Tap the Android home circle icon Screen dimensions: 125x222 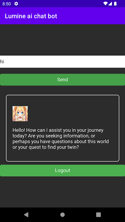[x=62, y=215]
